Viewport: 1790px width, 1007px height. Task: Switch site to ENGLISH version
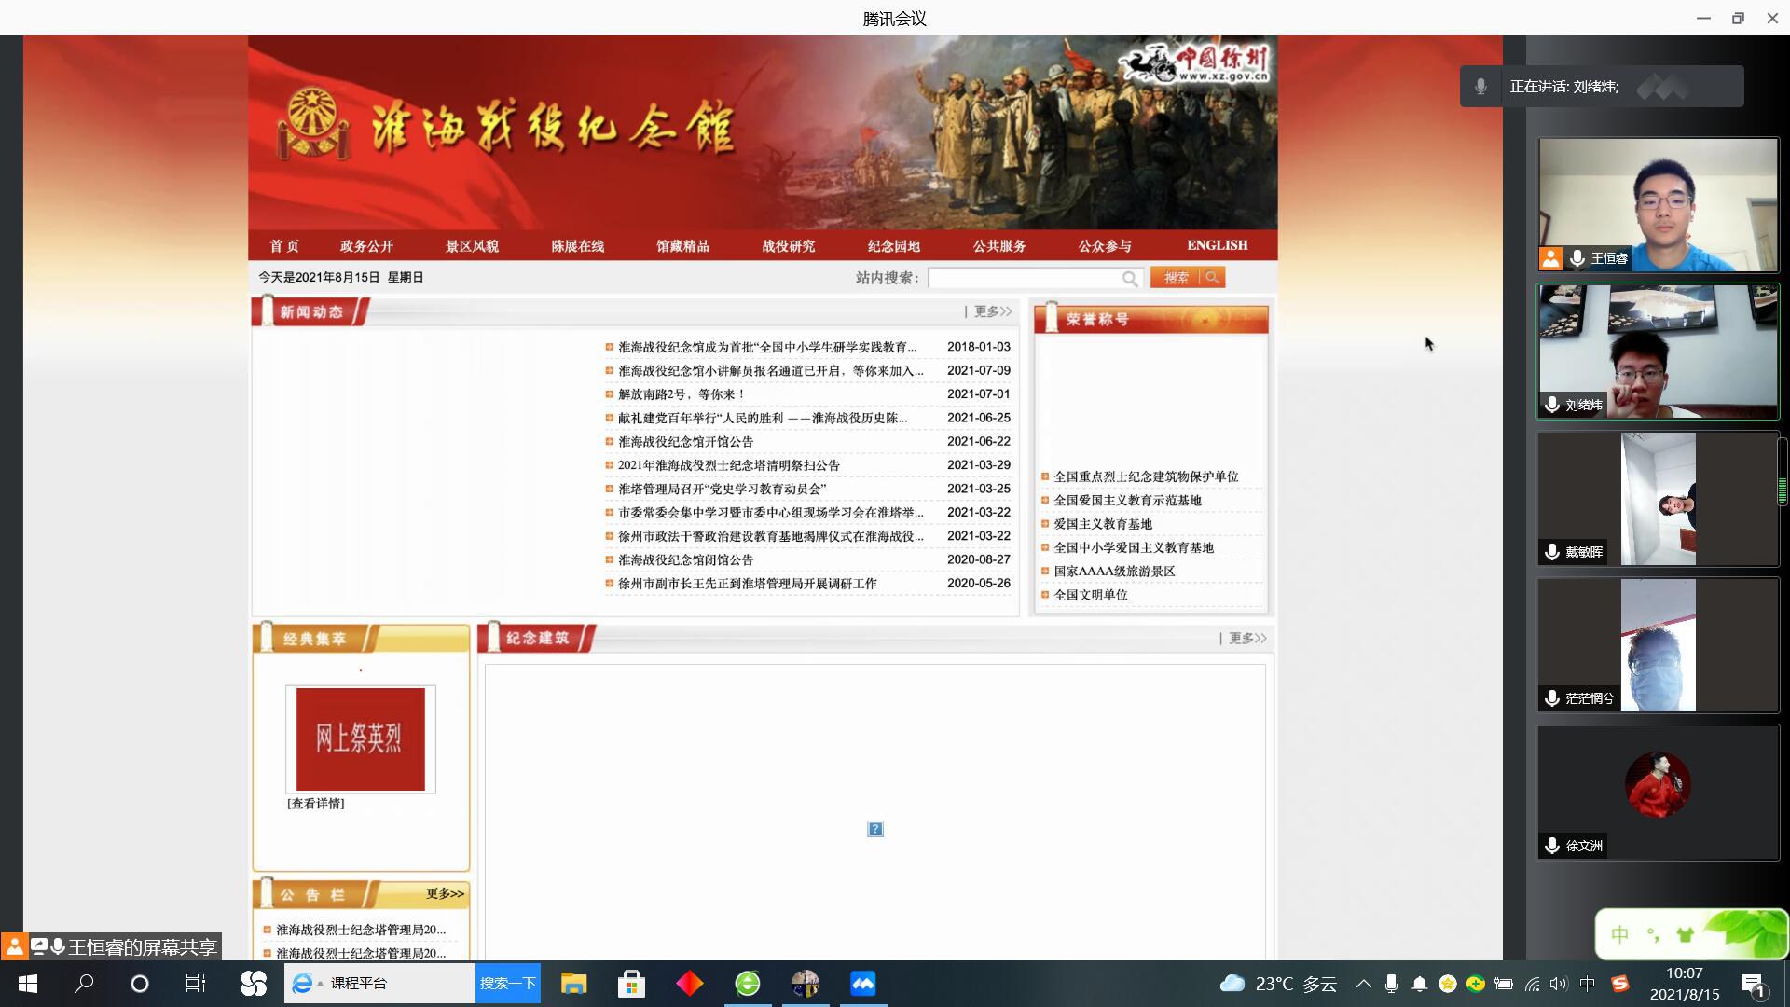point(1217,245)
